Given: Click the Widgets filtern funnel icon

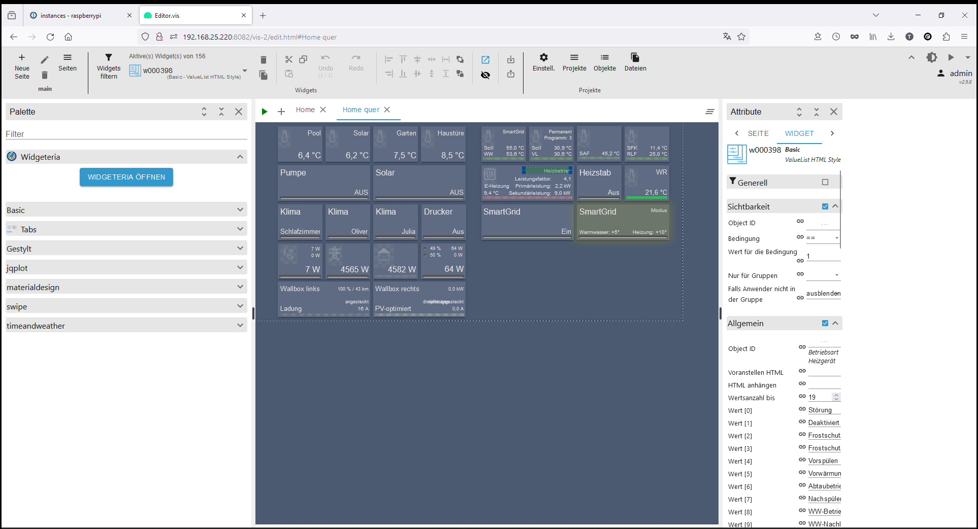Looking at the screenshot, I should tap(109, 57).
